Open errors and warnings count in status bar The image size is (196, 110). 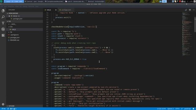13,109
